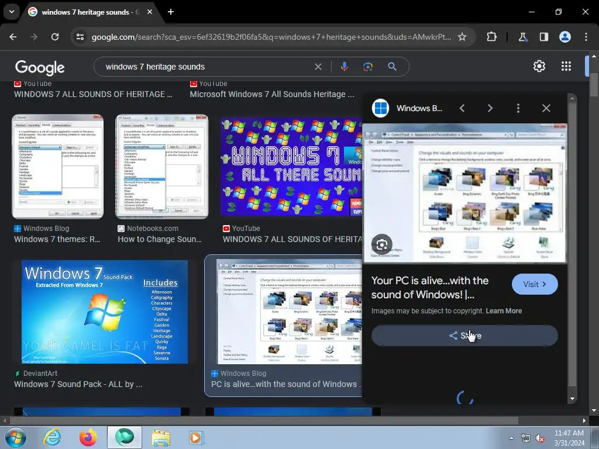Open the Windows 7 All Theme Sounds YouTube thumbnail

[291, 167]
